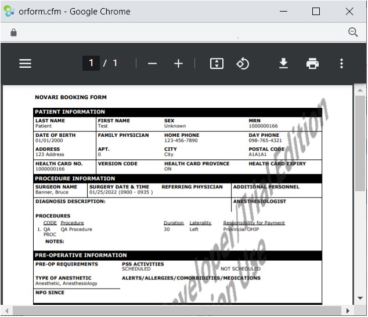Click the HEALTH CARD EXPIRY label
This screenshot has height=317, width=368.
(x=277, y=164)
